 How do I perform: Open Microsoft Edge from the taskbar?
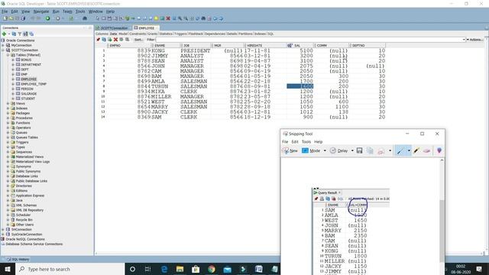click(x=164, y=269)
